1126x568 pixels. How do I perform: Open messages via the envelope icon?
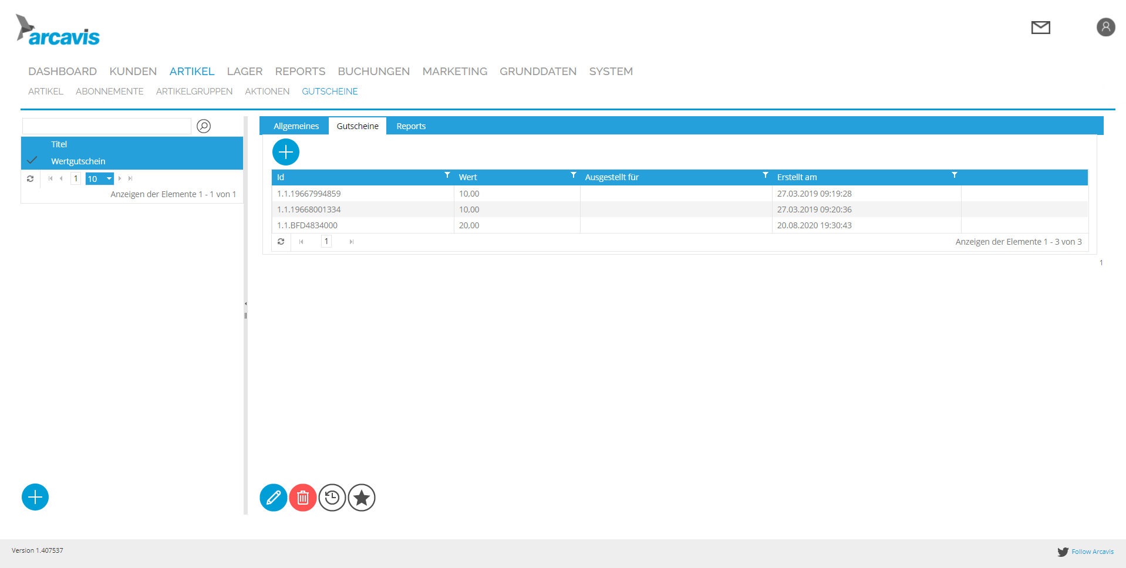[1040, 27]
